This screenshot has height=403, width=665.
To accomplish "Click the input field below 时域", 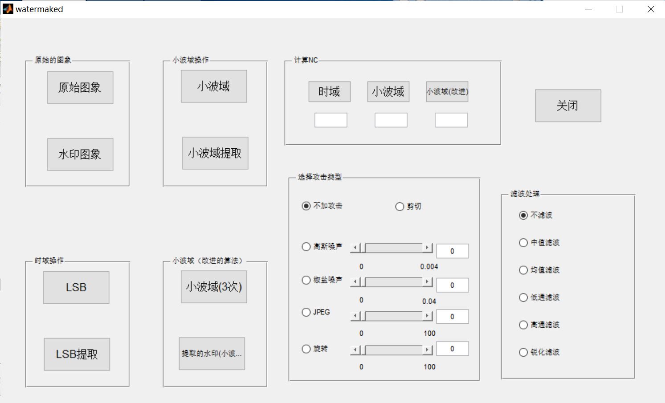I will [x=330, y=120].
